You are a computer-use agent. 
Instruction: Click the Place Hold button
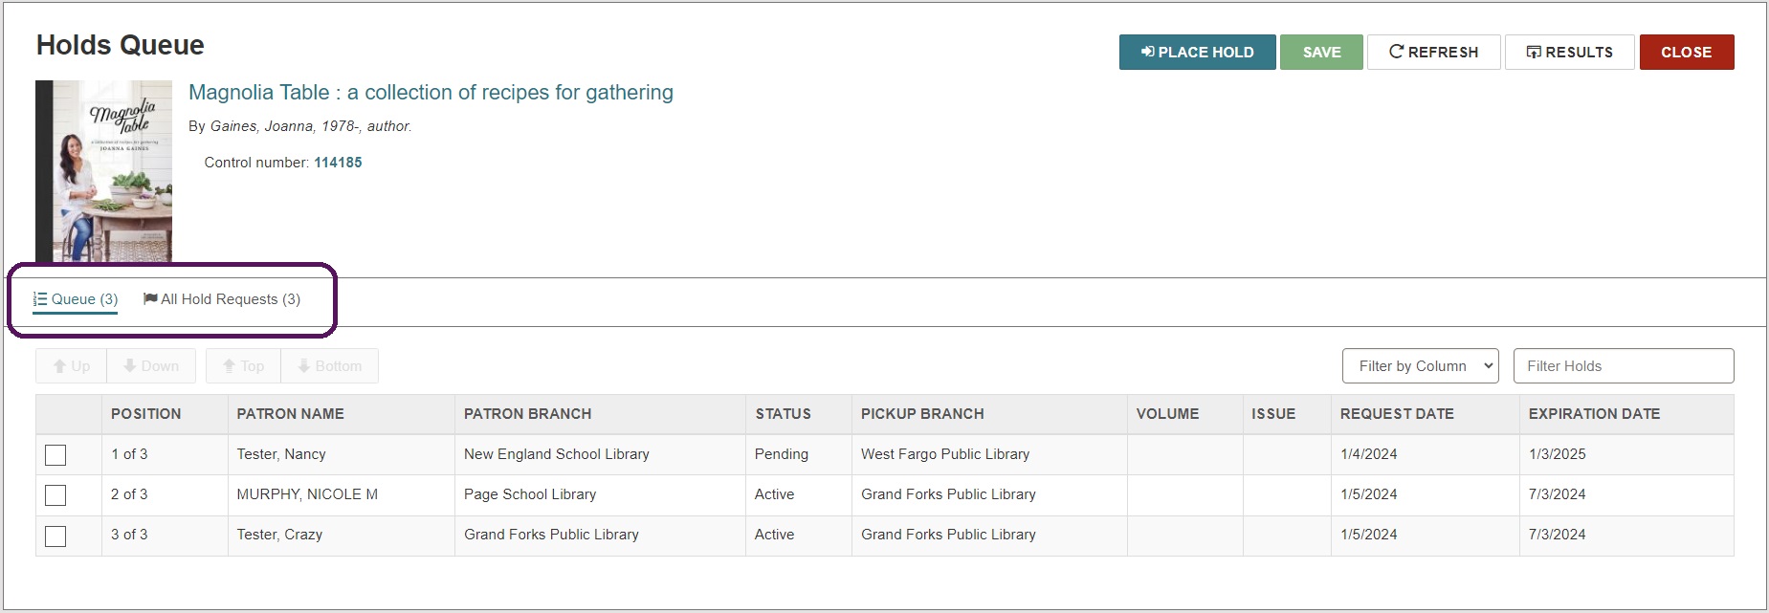[x=1197, y=53]
